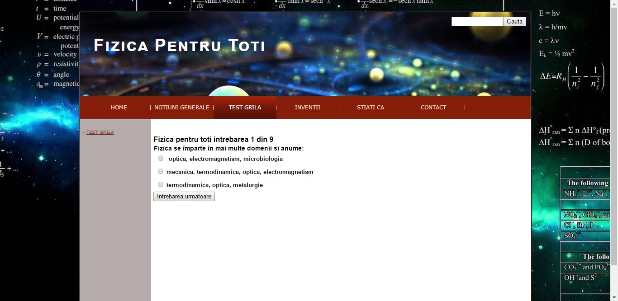Screen dimensions: 618x301
Task: Click the Fizica Pentru Toti site title
Action: [179, 46]
